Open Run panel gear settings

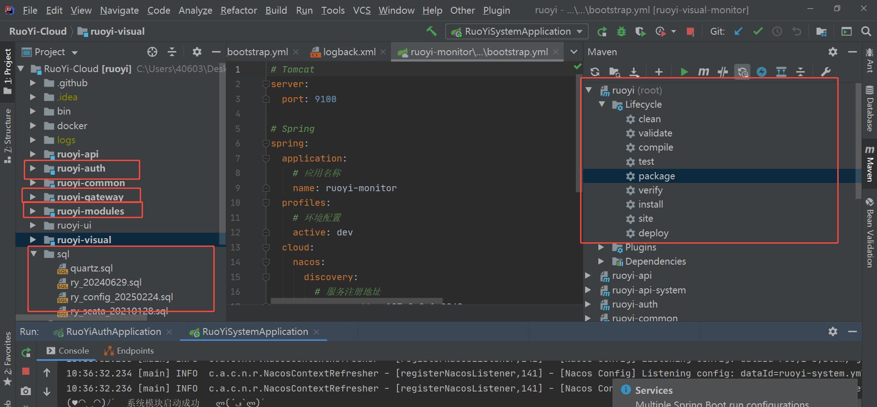(833, 332)
